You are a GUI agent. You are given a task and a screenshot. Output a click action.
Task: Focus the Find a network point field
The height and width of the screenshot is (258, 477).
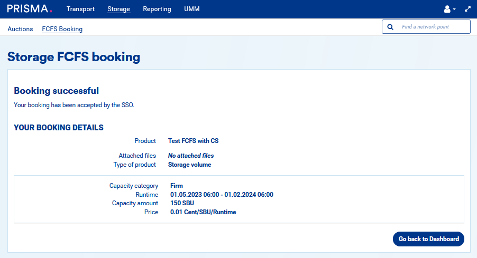coord(433,27)
